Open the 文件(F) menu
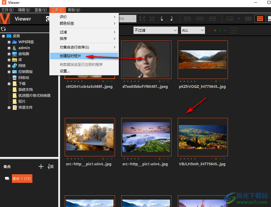271x207 pixels. 7,10
